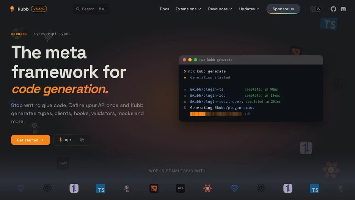
Task: Click the "Generation started" line
Action: coord(210,77)
